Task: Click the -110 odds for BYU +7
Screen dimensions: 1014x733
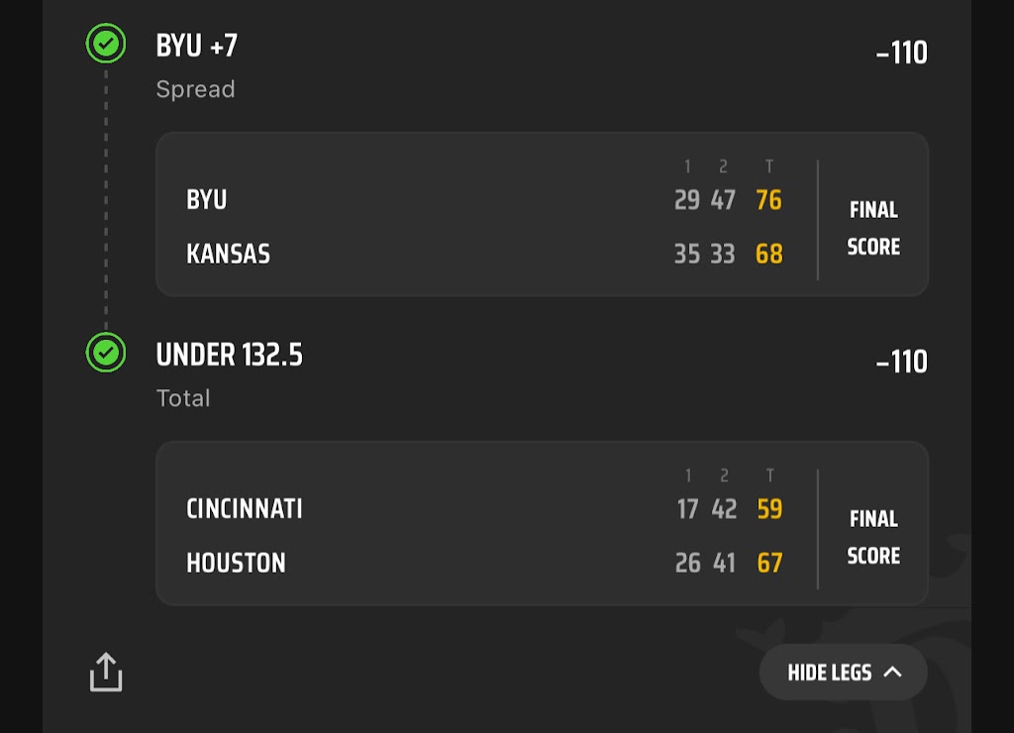Action: point(901,53)
